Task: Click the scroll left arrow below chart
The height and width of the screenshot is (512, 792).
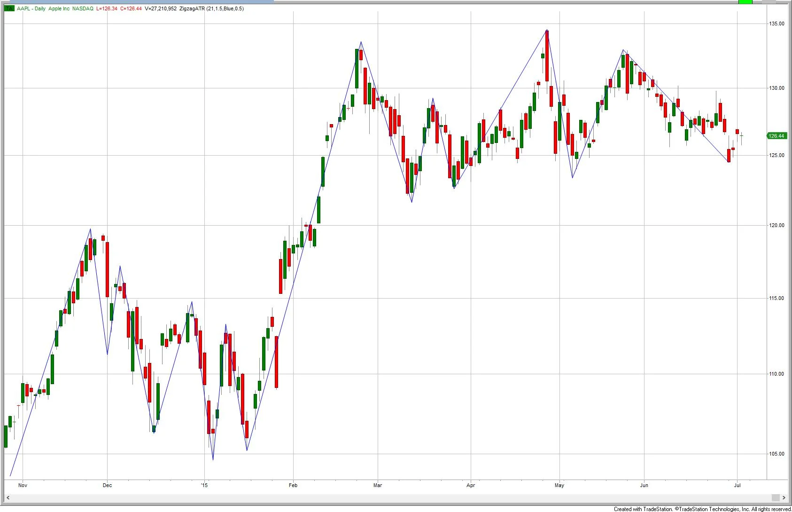Action: pyautogui.click(x=8, y=497)
